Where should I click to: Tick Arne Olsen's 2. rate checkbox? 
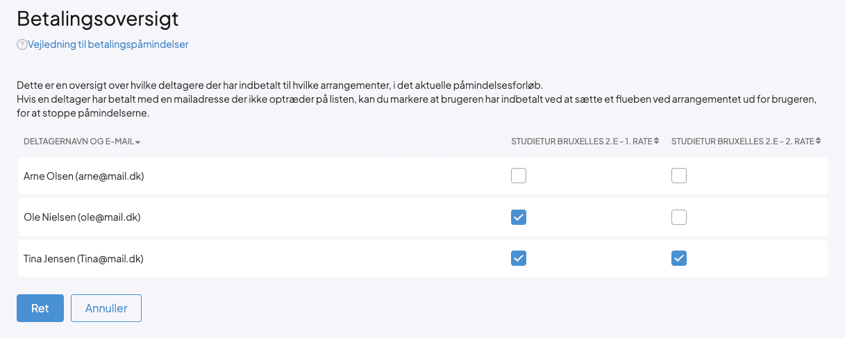point(679,176)
